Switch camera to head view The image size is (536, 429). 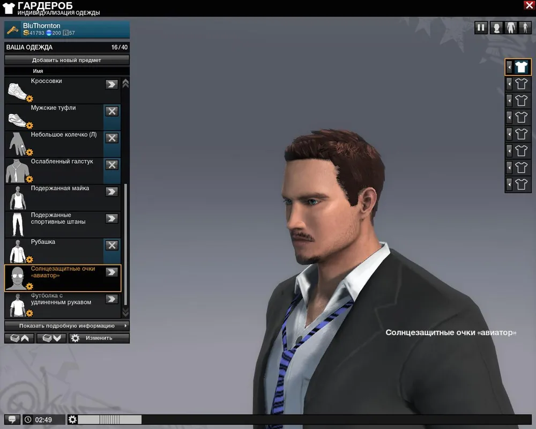coord(496,28)
